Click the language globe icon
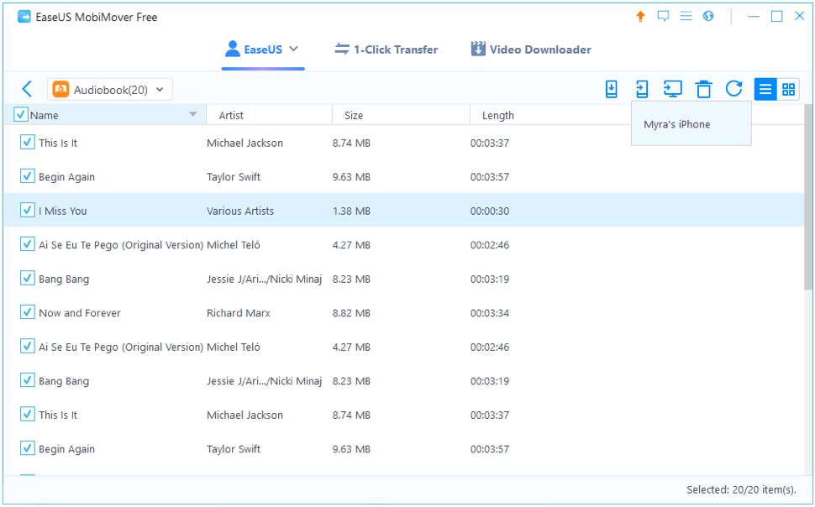This screenshot has width=815, height=507. pos(708,16)
